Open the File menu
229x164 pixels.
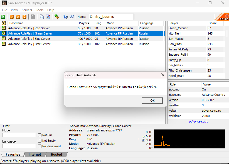pyautogui.click(x=4, y=10)
